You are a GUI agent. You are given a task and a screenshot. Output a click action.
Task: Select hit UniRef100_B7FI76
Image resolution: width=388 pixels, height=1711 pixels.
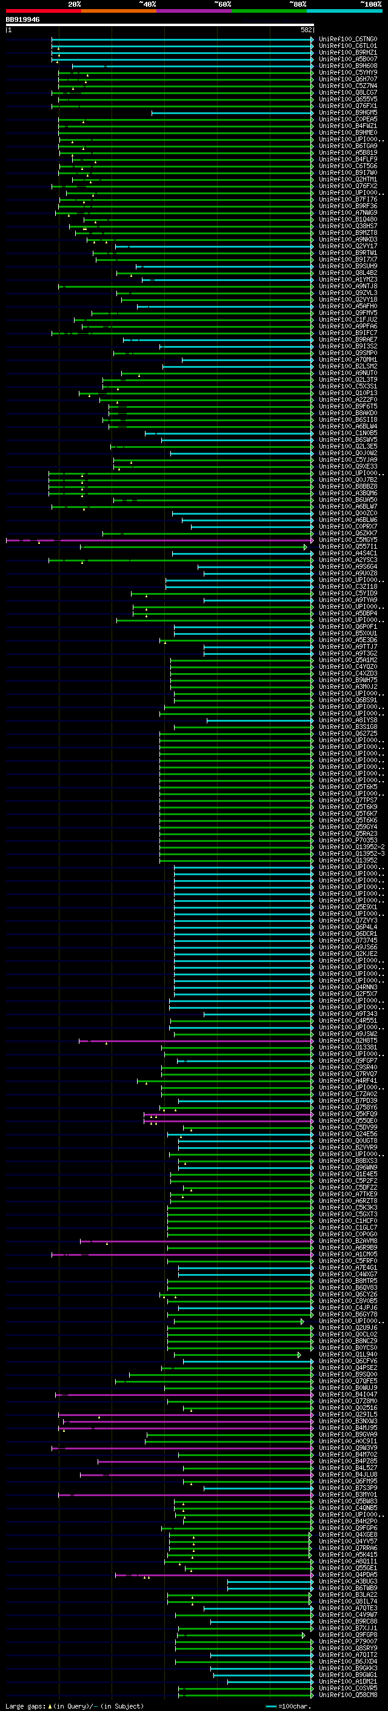point(347,199)
